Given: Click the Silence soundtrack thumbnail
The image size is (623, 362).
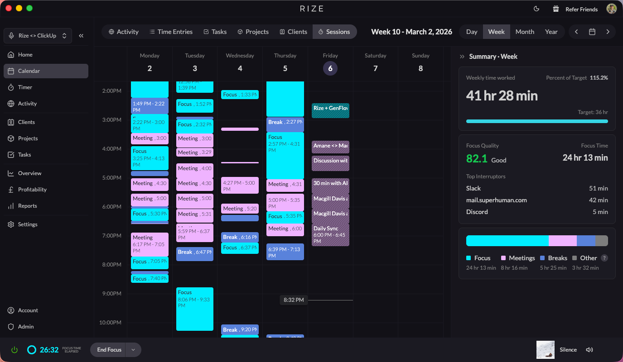Looking at the screenshot, I should [x=546, y=350].
